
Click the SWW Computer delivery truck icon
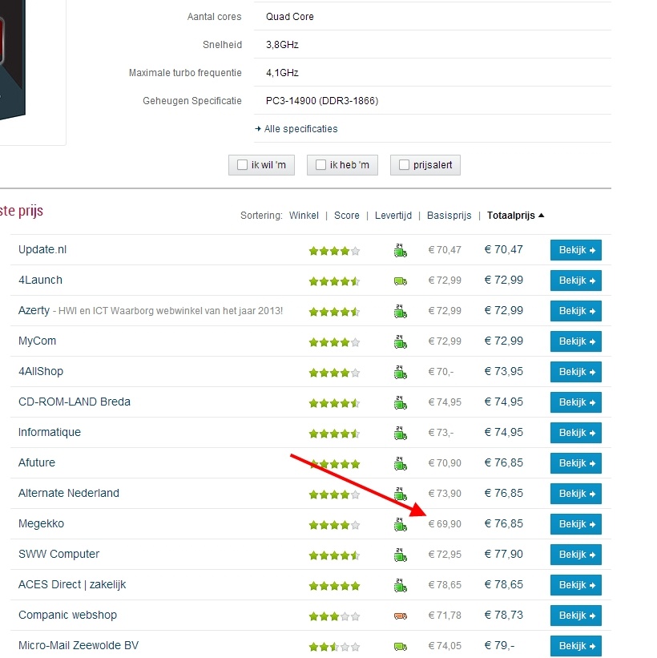coord(401,555)
